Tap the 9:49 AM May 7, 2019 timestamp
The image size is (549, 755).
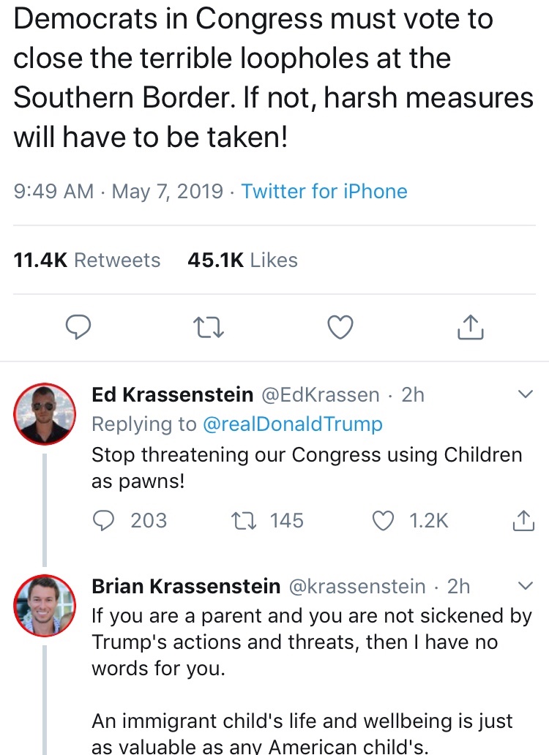tap(119, 192)
